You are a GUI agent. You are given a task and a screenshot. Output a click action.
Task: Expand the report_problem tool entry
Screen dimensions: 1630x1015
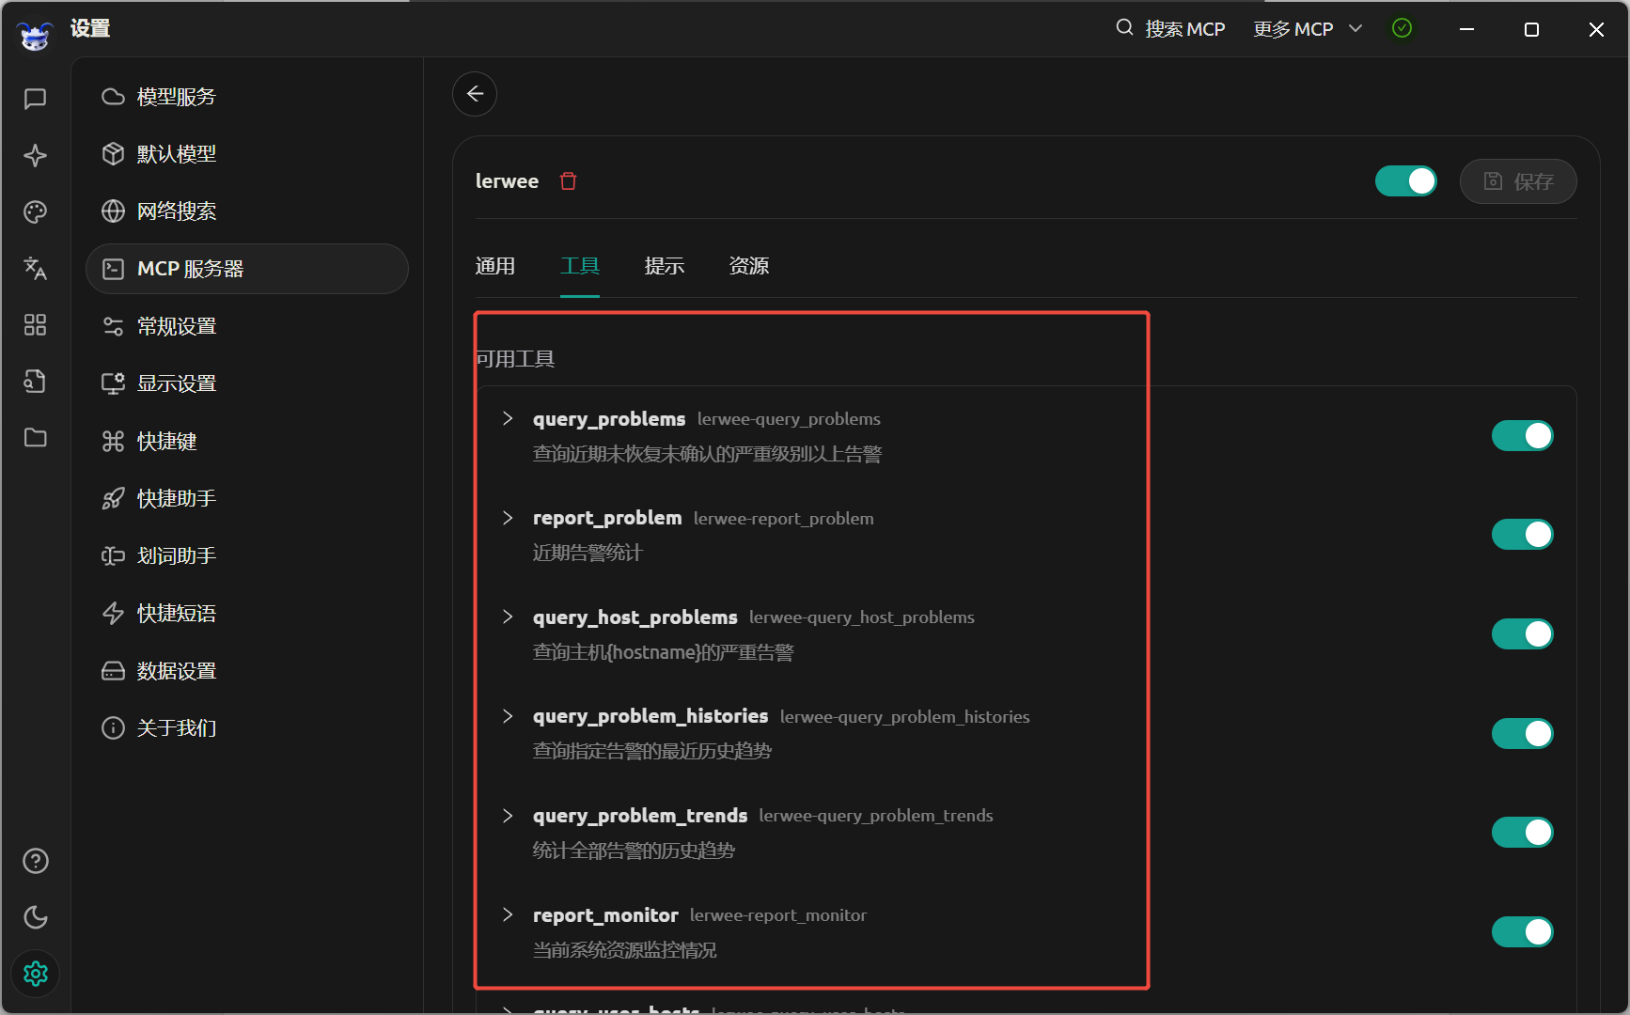click(508, 518)
